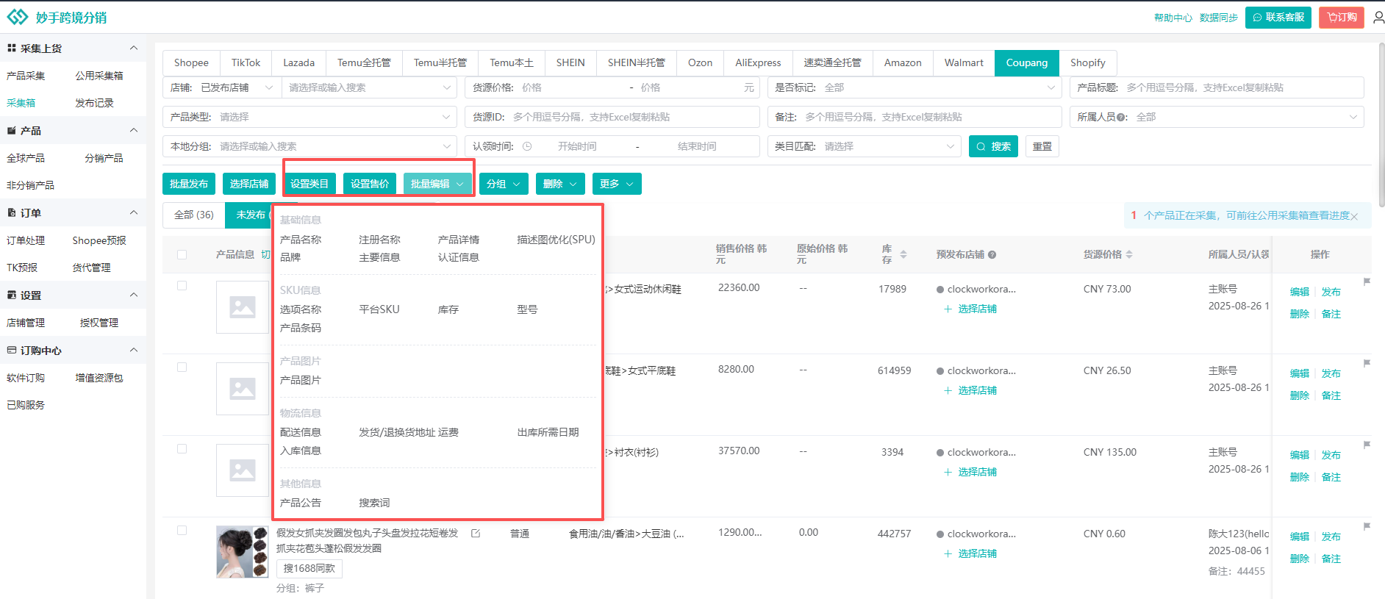Image resolution: width=1385 pixels, height=599 pixels.
Task: Click the flag marker on the CNY 73.00 row
Action: (x=1367, y=282)
